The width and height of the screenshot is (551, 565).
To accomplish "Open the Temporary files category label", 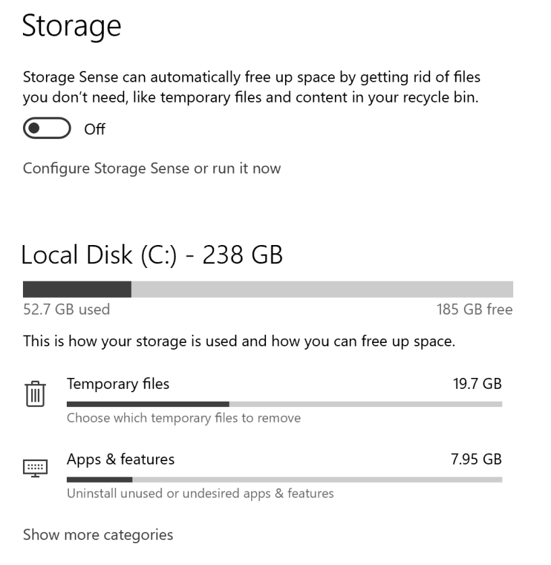I will tap(118, 384).
